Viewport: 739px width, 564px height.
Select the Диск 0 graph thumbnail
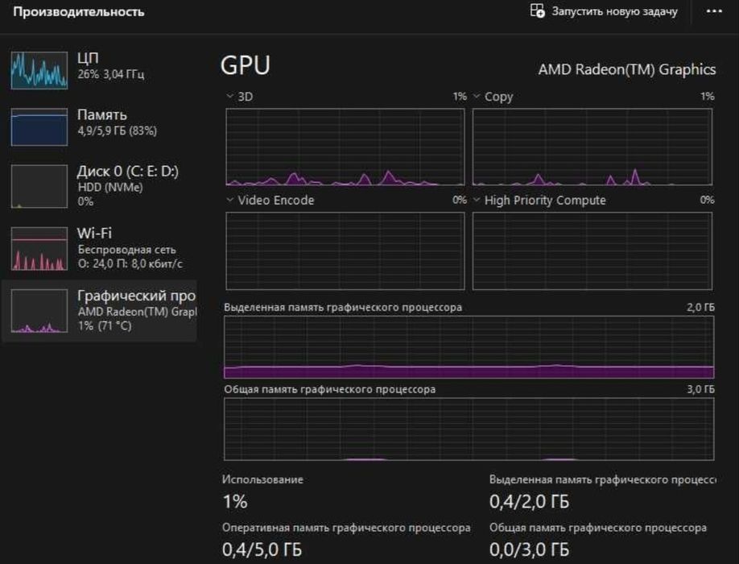click(x=39, y=186)
